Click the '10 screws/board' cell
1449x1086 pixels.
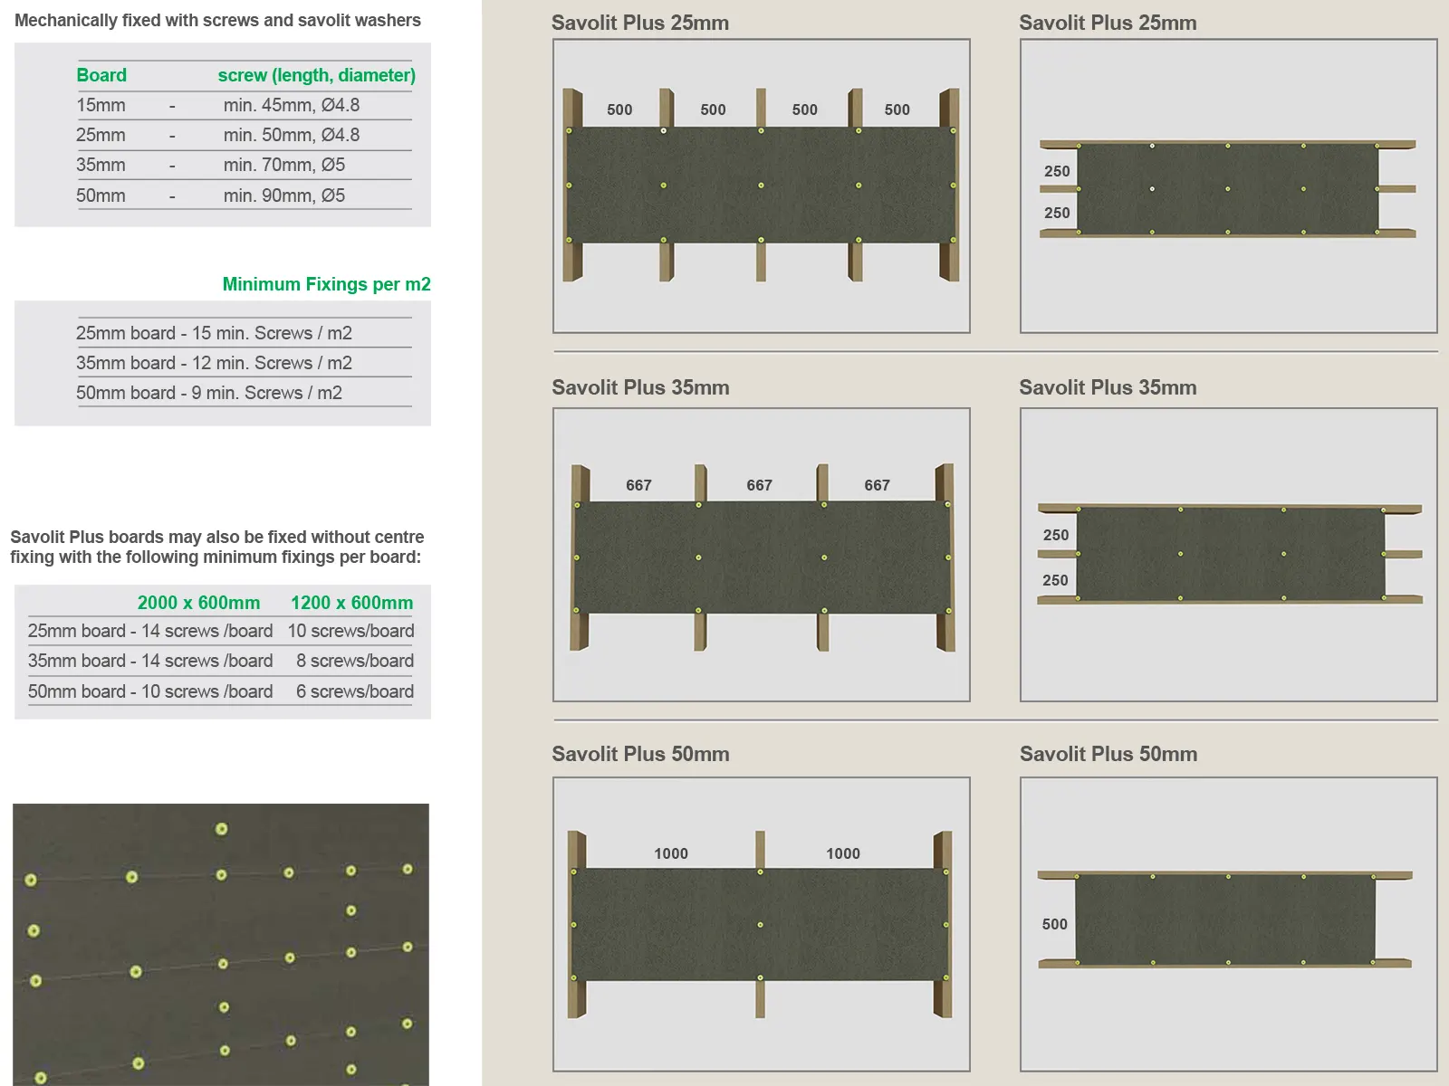[351, 631]
